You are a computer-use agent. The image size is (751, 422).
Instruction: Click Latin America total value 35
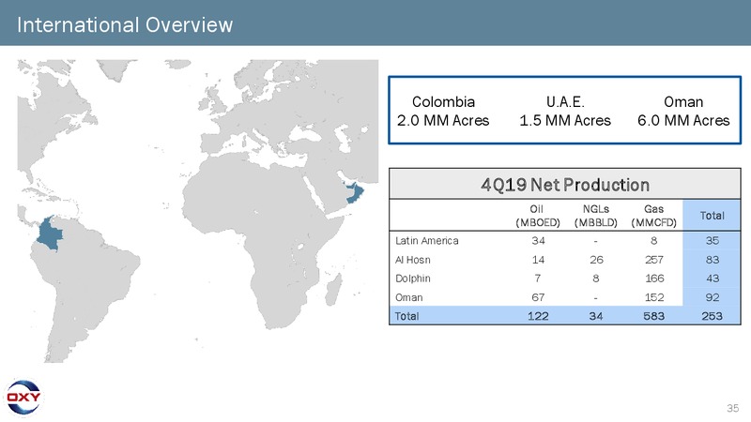point(713,241)
